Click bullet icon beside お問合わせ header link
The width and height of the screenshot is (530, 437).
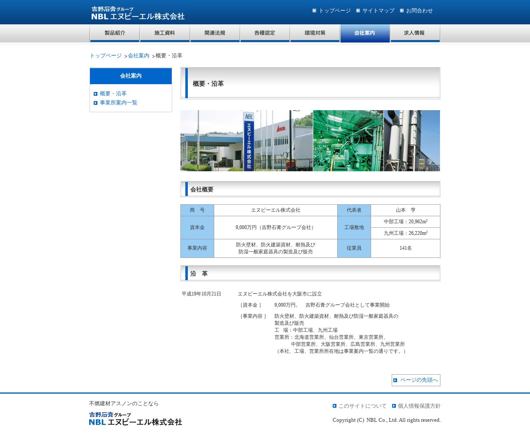point(402,11)
